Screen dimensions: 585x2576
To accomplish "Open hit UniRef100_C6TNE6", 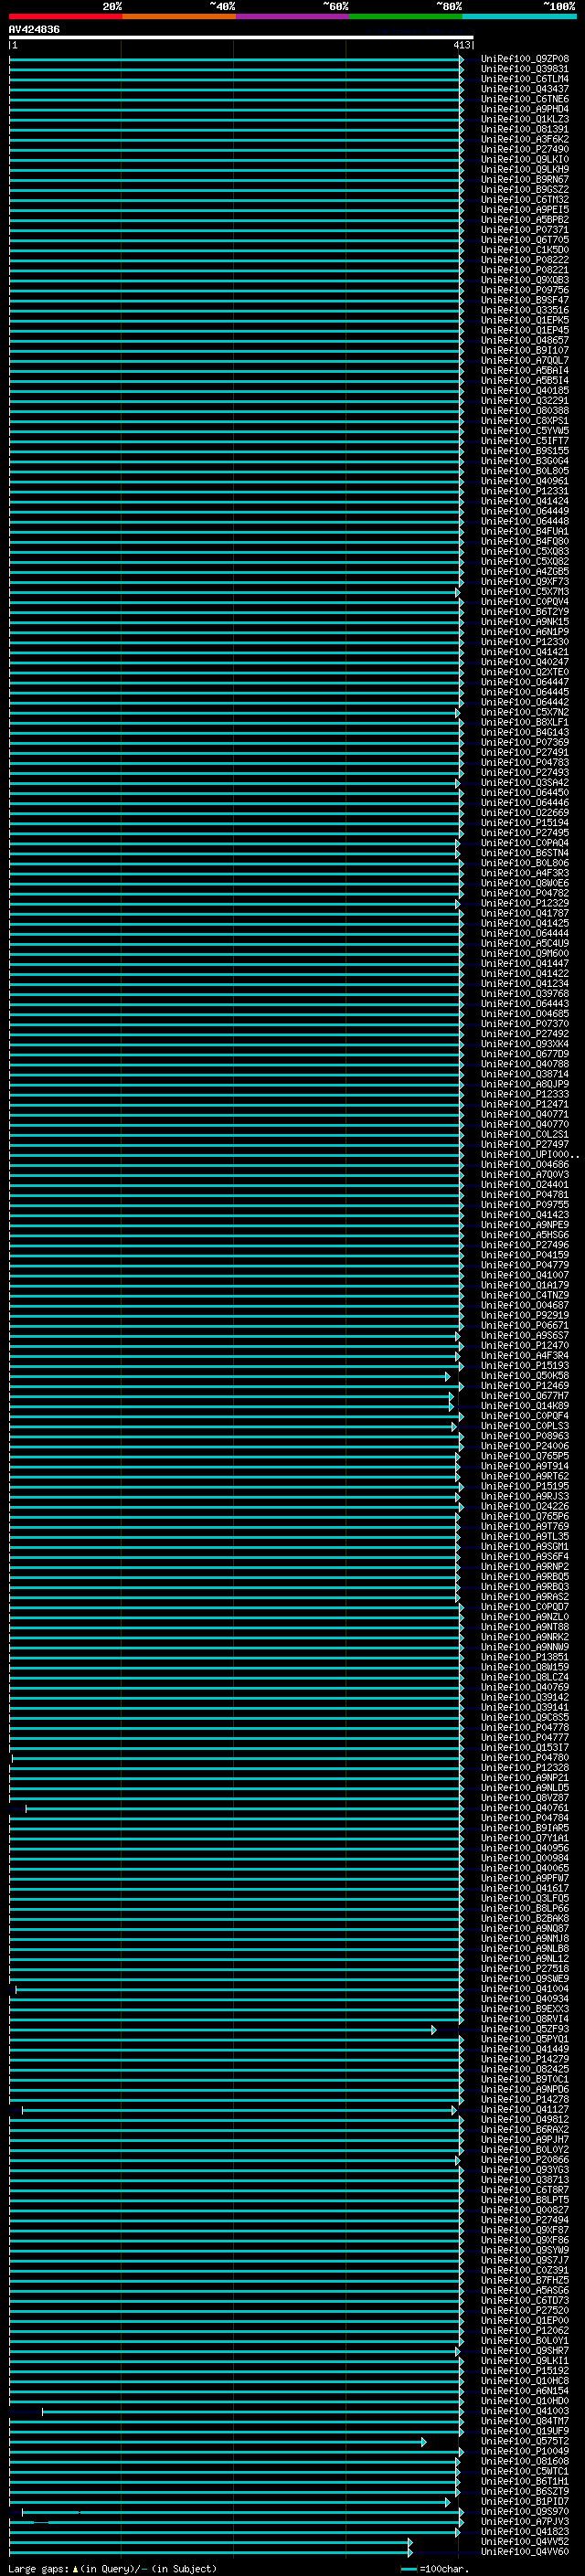I will tap(524, 99).
